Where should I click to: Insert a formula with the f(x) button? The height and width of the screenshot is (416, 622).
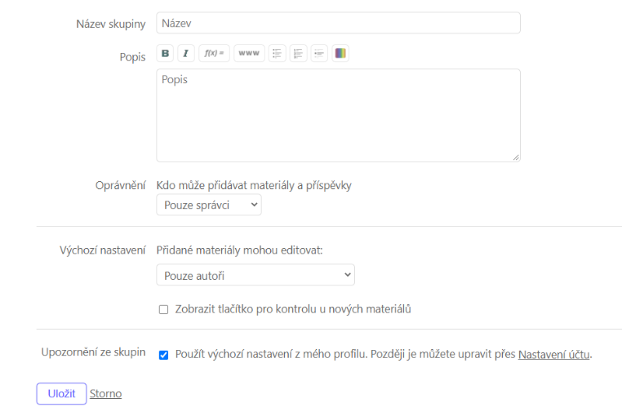(x=214, y=53)
